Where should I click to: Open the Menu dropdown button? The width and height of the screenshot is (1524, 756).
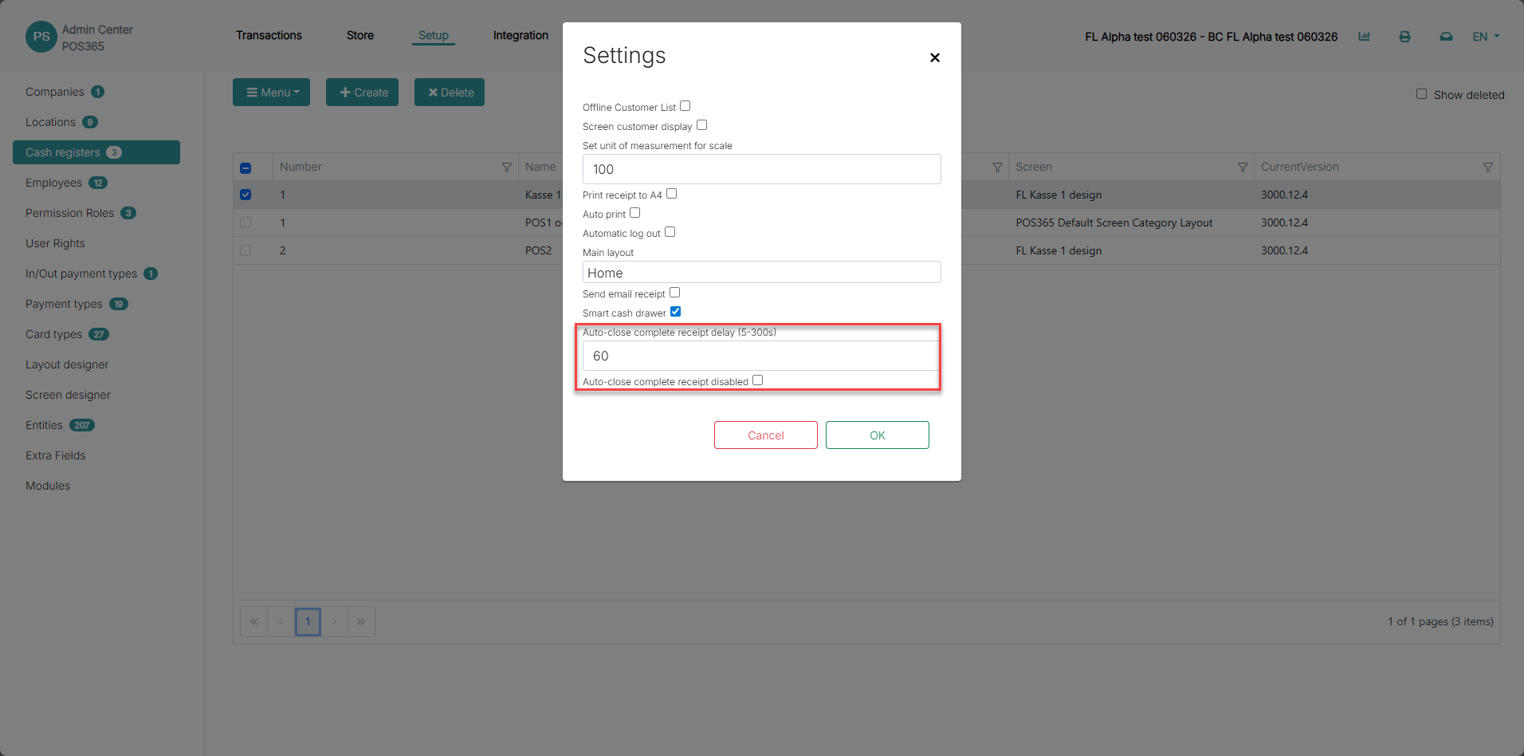(271, 93)
